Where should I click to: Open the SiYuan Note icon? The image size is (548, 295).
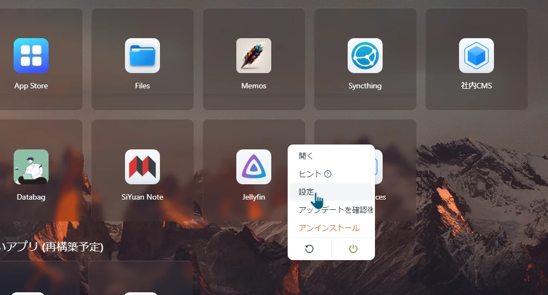[142, 167]
